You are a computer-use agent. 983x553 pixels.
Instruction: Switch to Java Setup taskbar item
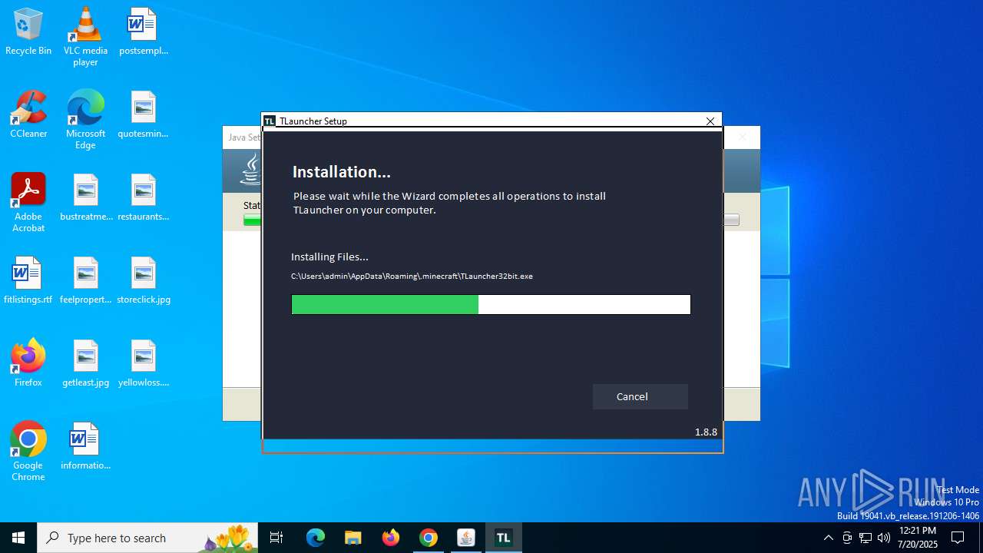pos(466,538)
